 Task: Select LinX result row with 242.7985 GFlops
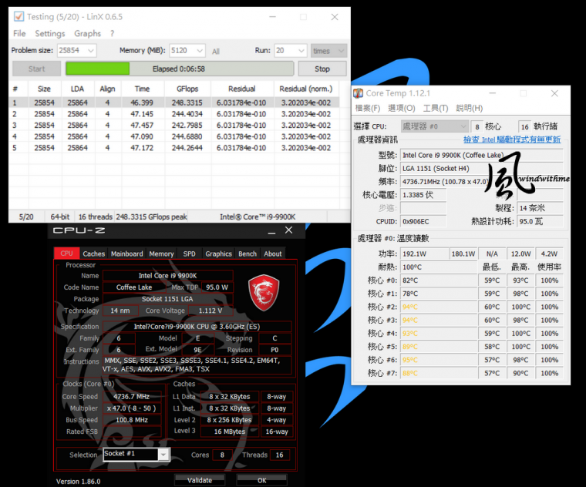pyautogui.click(x=174, y=125)
